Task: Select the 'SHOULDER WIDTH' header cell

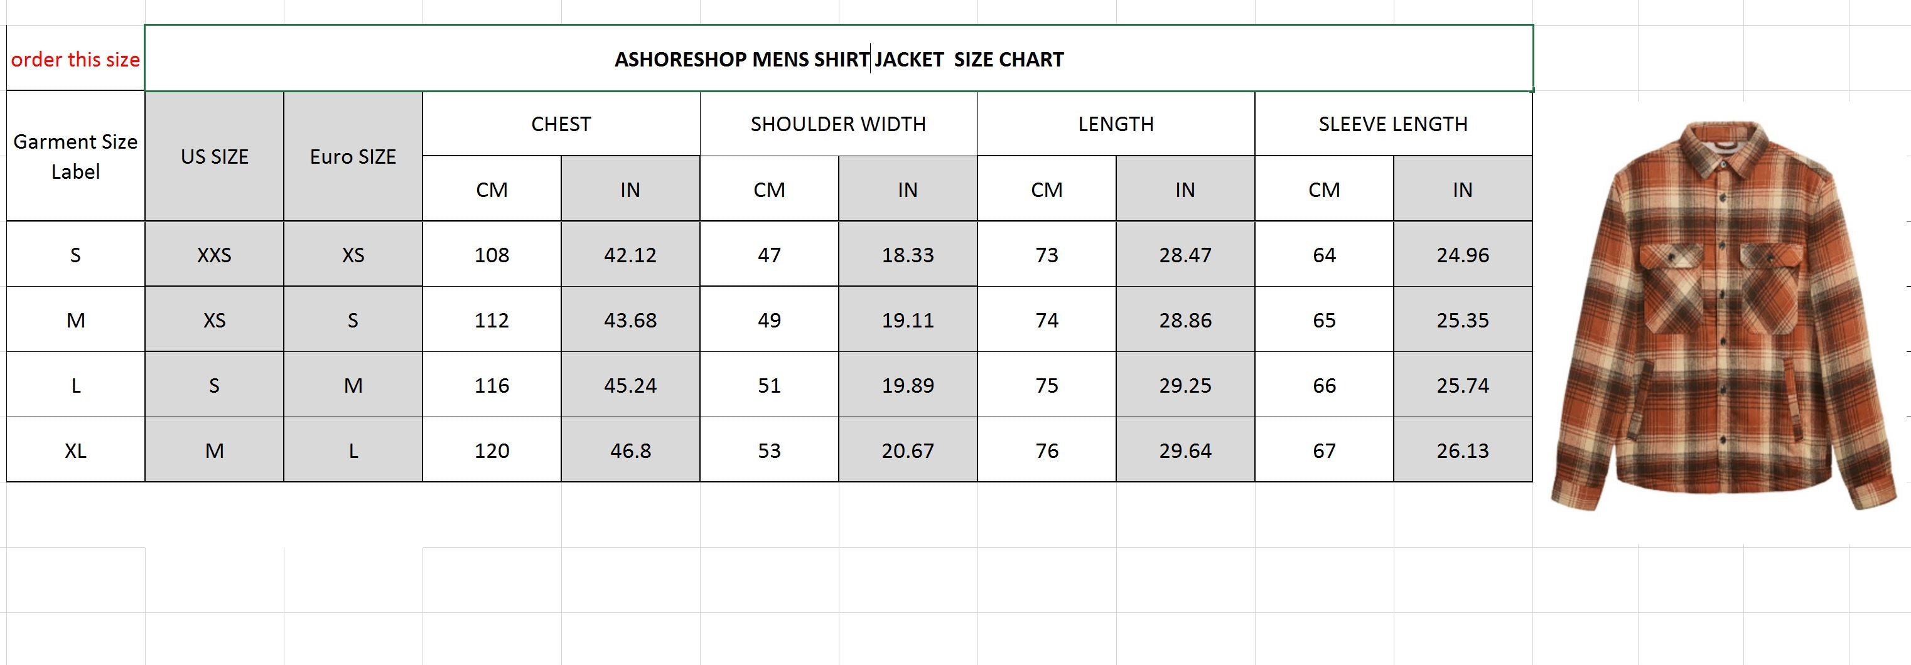Action: 838,124
